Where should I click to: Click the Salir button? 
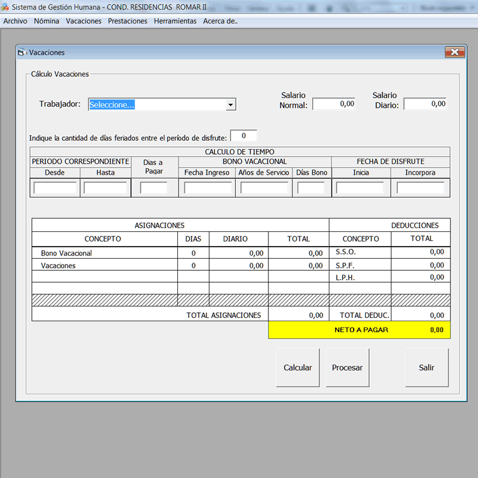point(426,368)
